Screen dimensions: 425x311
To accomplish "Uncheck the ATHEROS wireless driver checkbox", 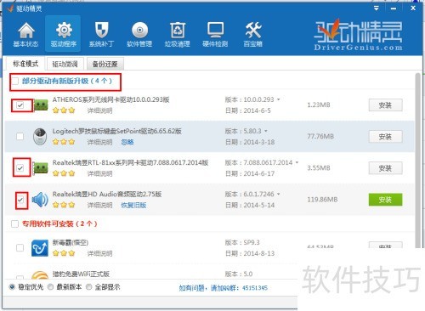I will (x=20, y=105).
